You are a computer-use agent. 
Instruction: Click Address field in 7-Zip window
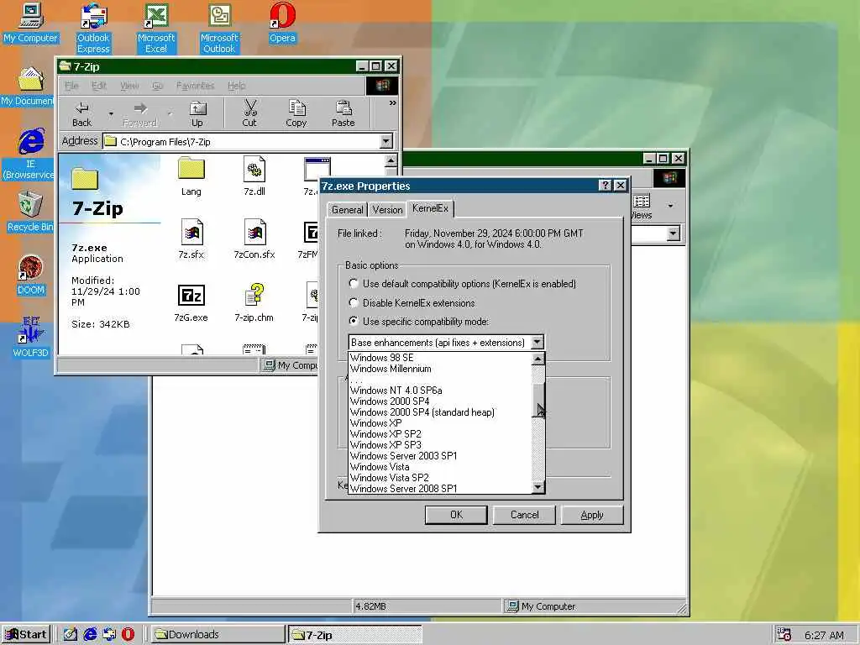[x=241, y=141]
